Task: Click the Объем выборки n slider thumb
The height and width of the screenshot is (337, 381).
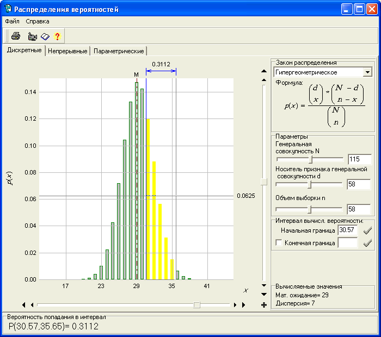Action: click(x=310, y=209)
